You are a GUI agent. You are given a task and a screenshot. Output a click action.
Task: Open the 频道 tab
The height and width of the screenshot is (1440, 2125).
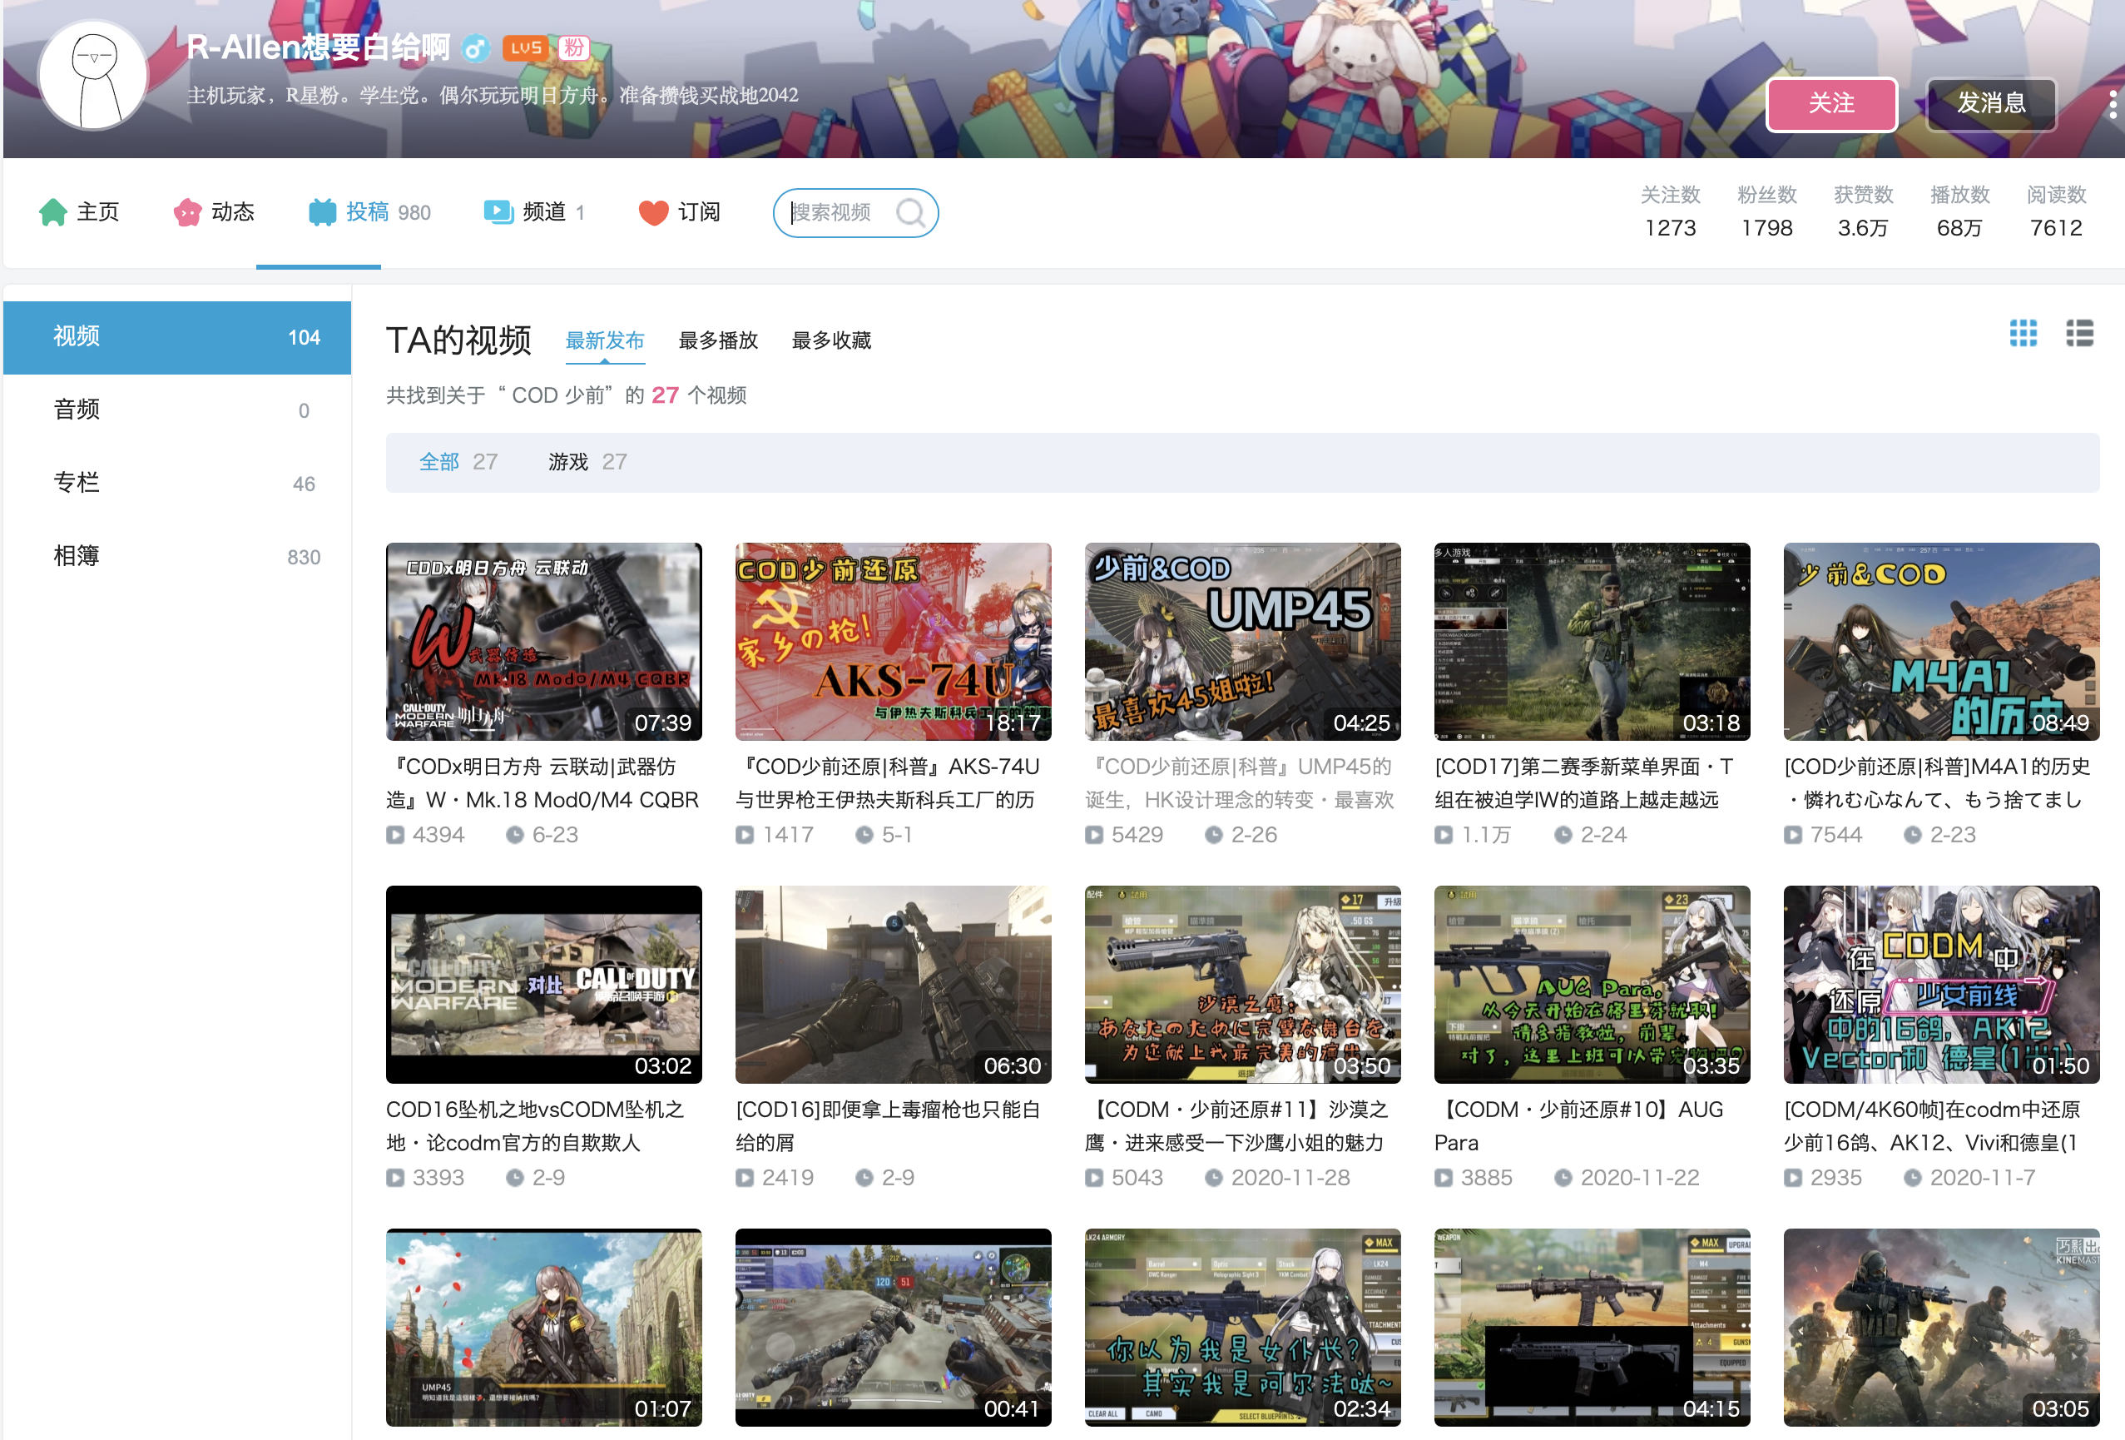[534, 212]
